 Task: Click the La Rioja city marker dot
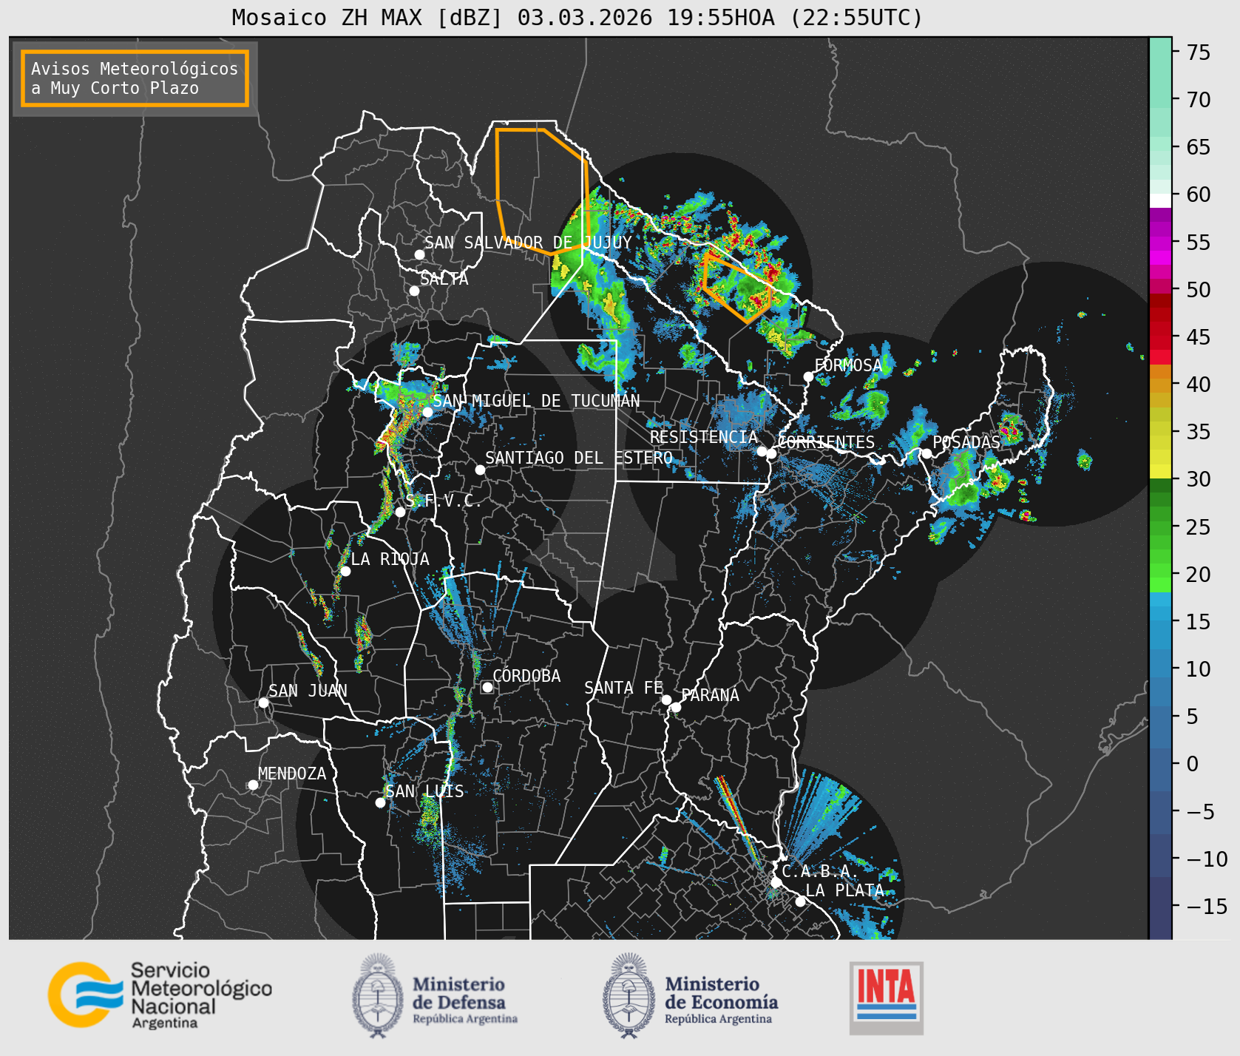point(345,571)
